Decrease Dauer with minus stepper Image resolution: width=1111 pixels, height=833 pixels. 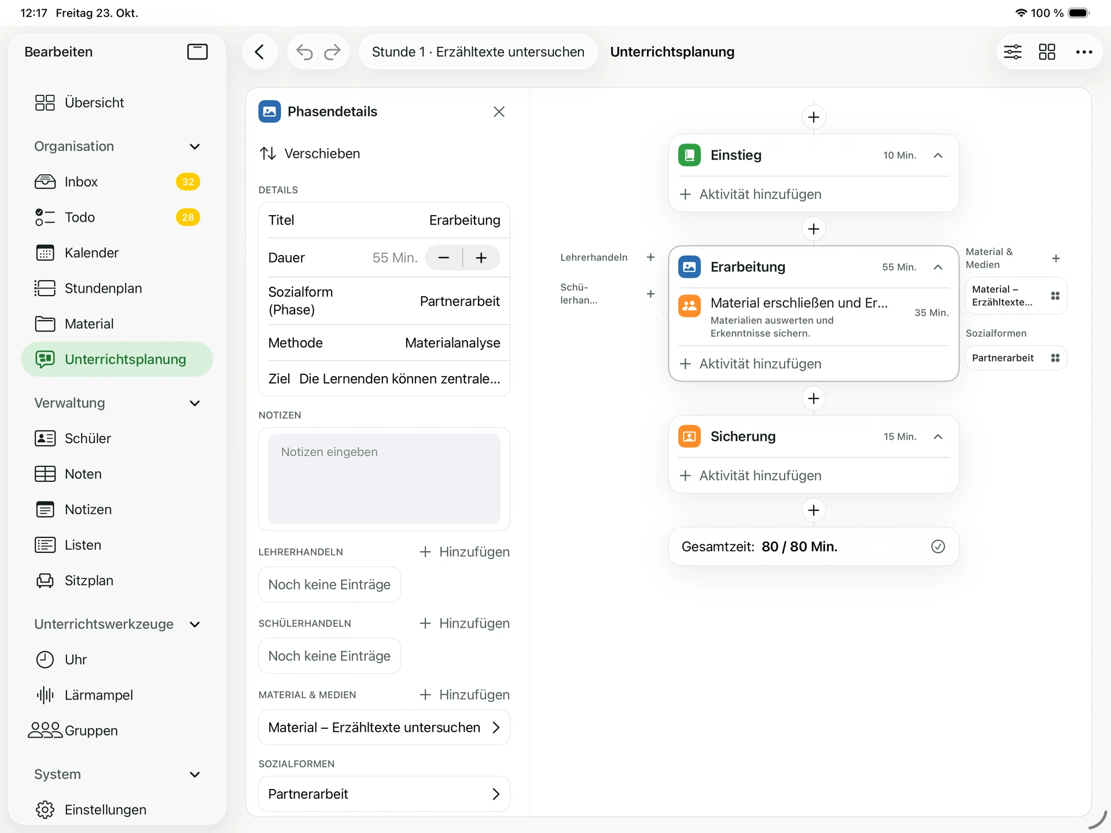pos(444,257)
